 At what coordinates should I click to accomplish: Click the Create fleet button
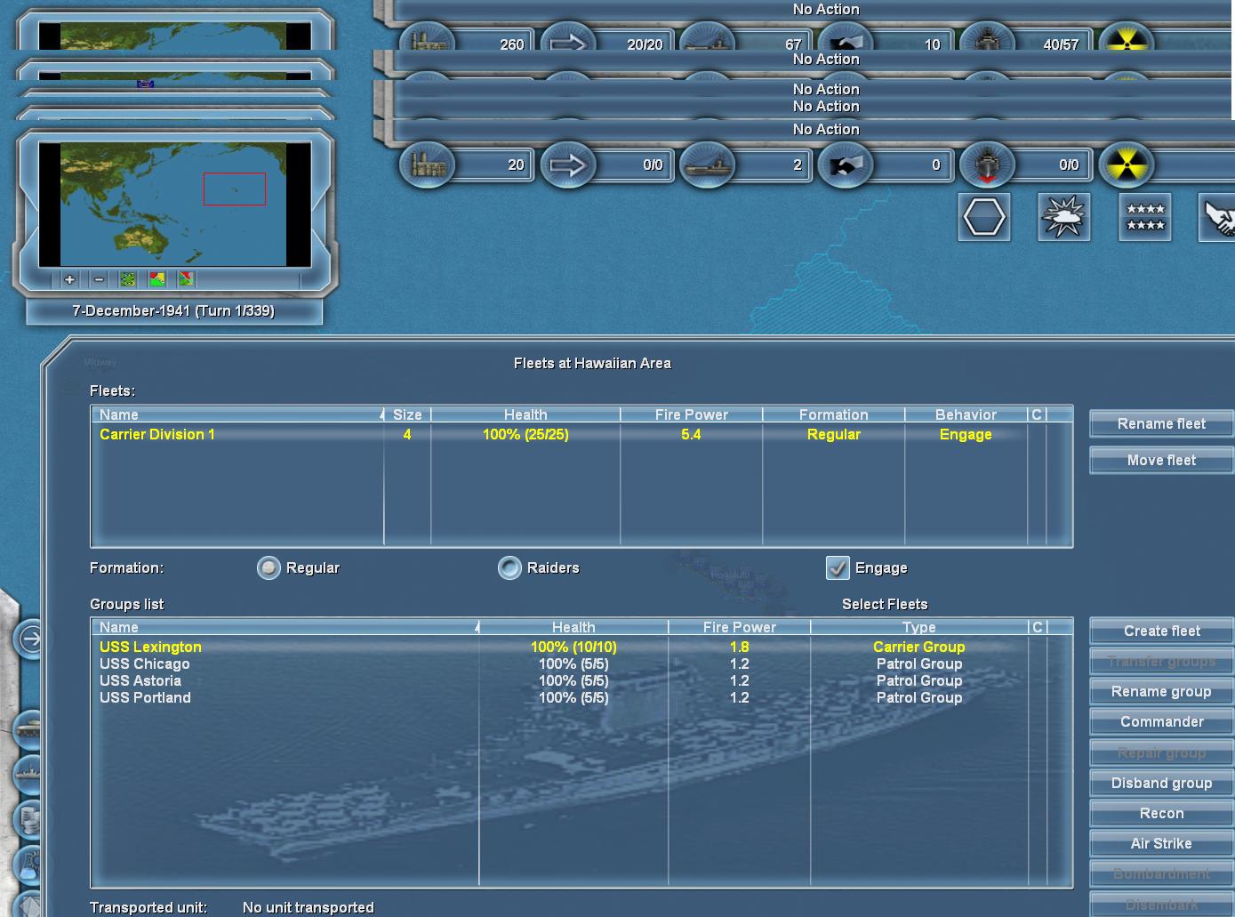1161,631
